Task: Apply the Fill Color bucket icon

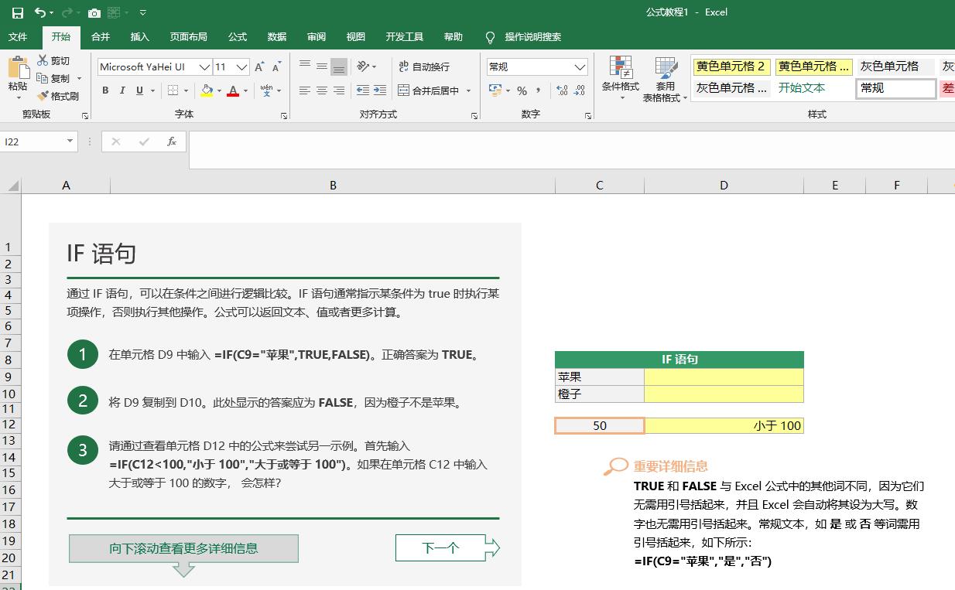Action: pos(207,91)
